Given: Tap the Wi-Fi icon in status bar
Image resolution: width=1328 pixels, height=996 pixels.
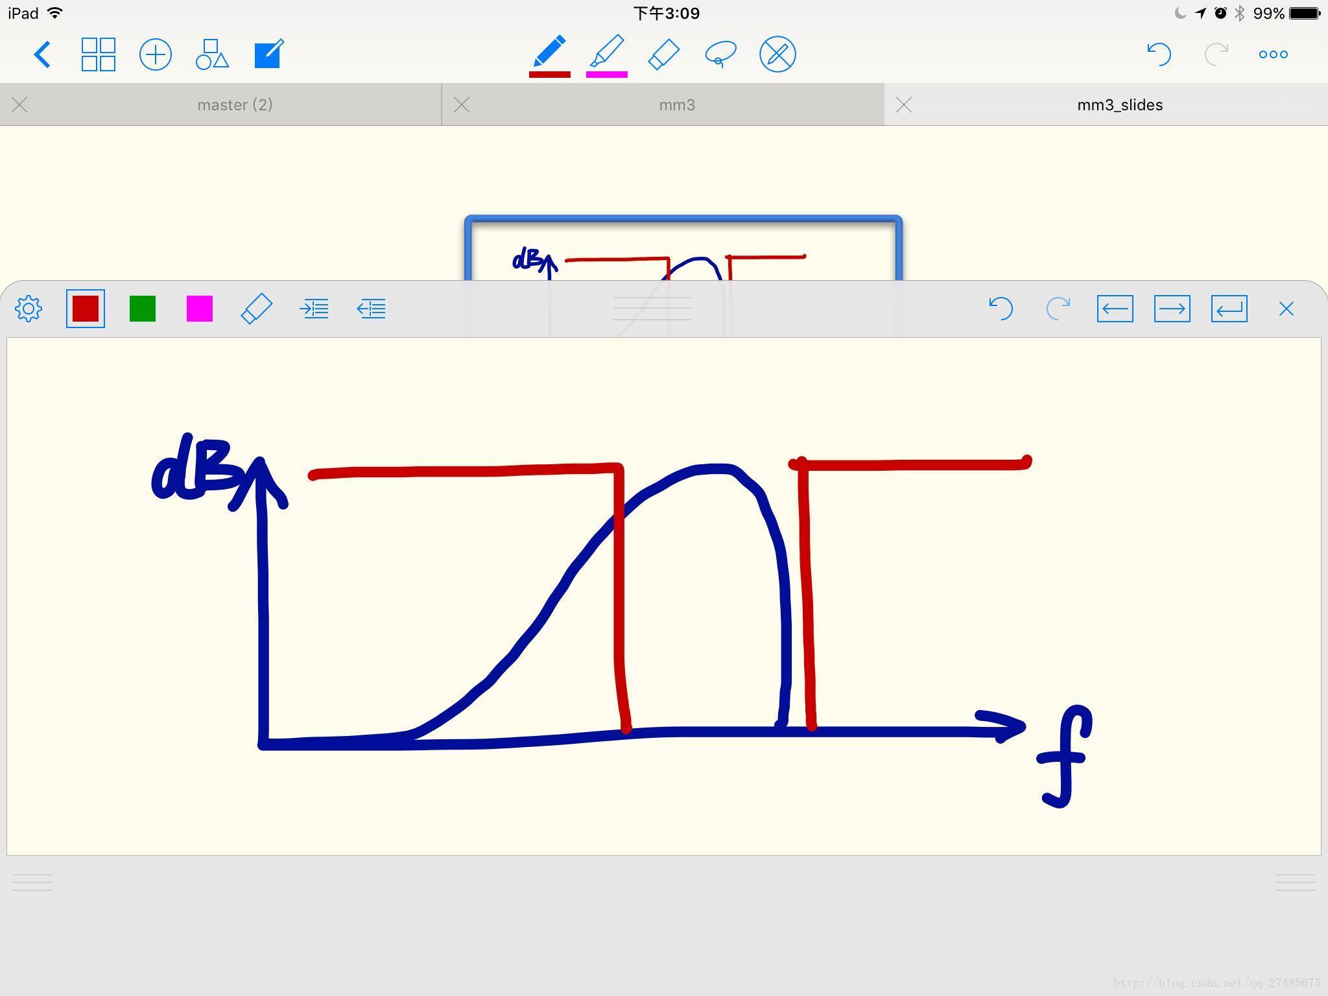Looking at the screenshot, I should point(56,13).
